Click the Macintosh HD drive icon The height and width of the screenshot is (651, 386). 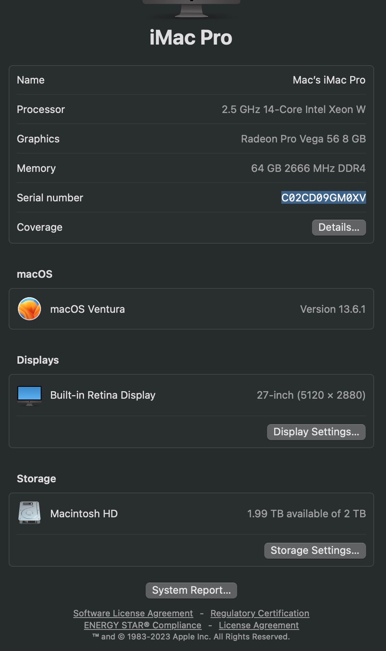pos(29,513)
